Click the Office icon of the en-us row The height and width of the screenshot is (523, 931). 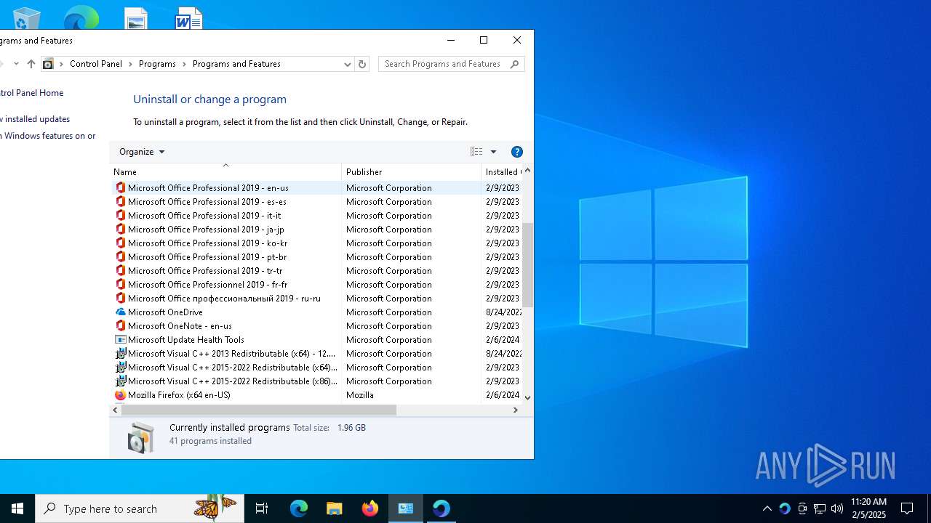pyautogui.click(x=121, y=187)
